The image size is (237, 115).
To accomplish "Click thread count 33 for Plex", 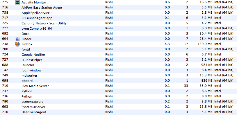I will 186,86.
